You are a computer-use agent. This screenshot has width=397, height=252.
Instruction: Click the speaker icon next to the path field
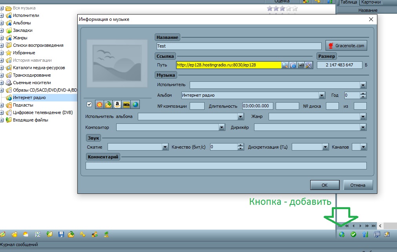301,65
